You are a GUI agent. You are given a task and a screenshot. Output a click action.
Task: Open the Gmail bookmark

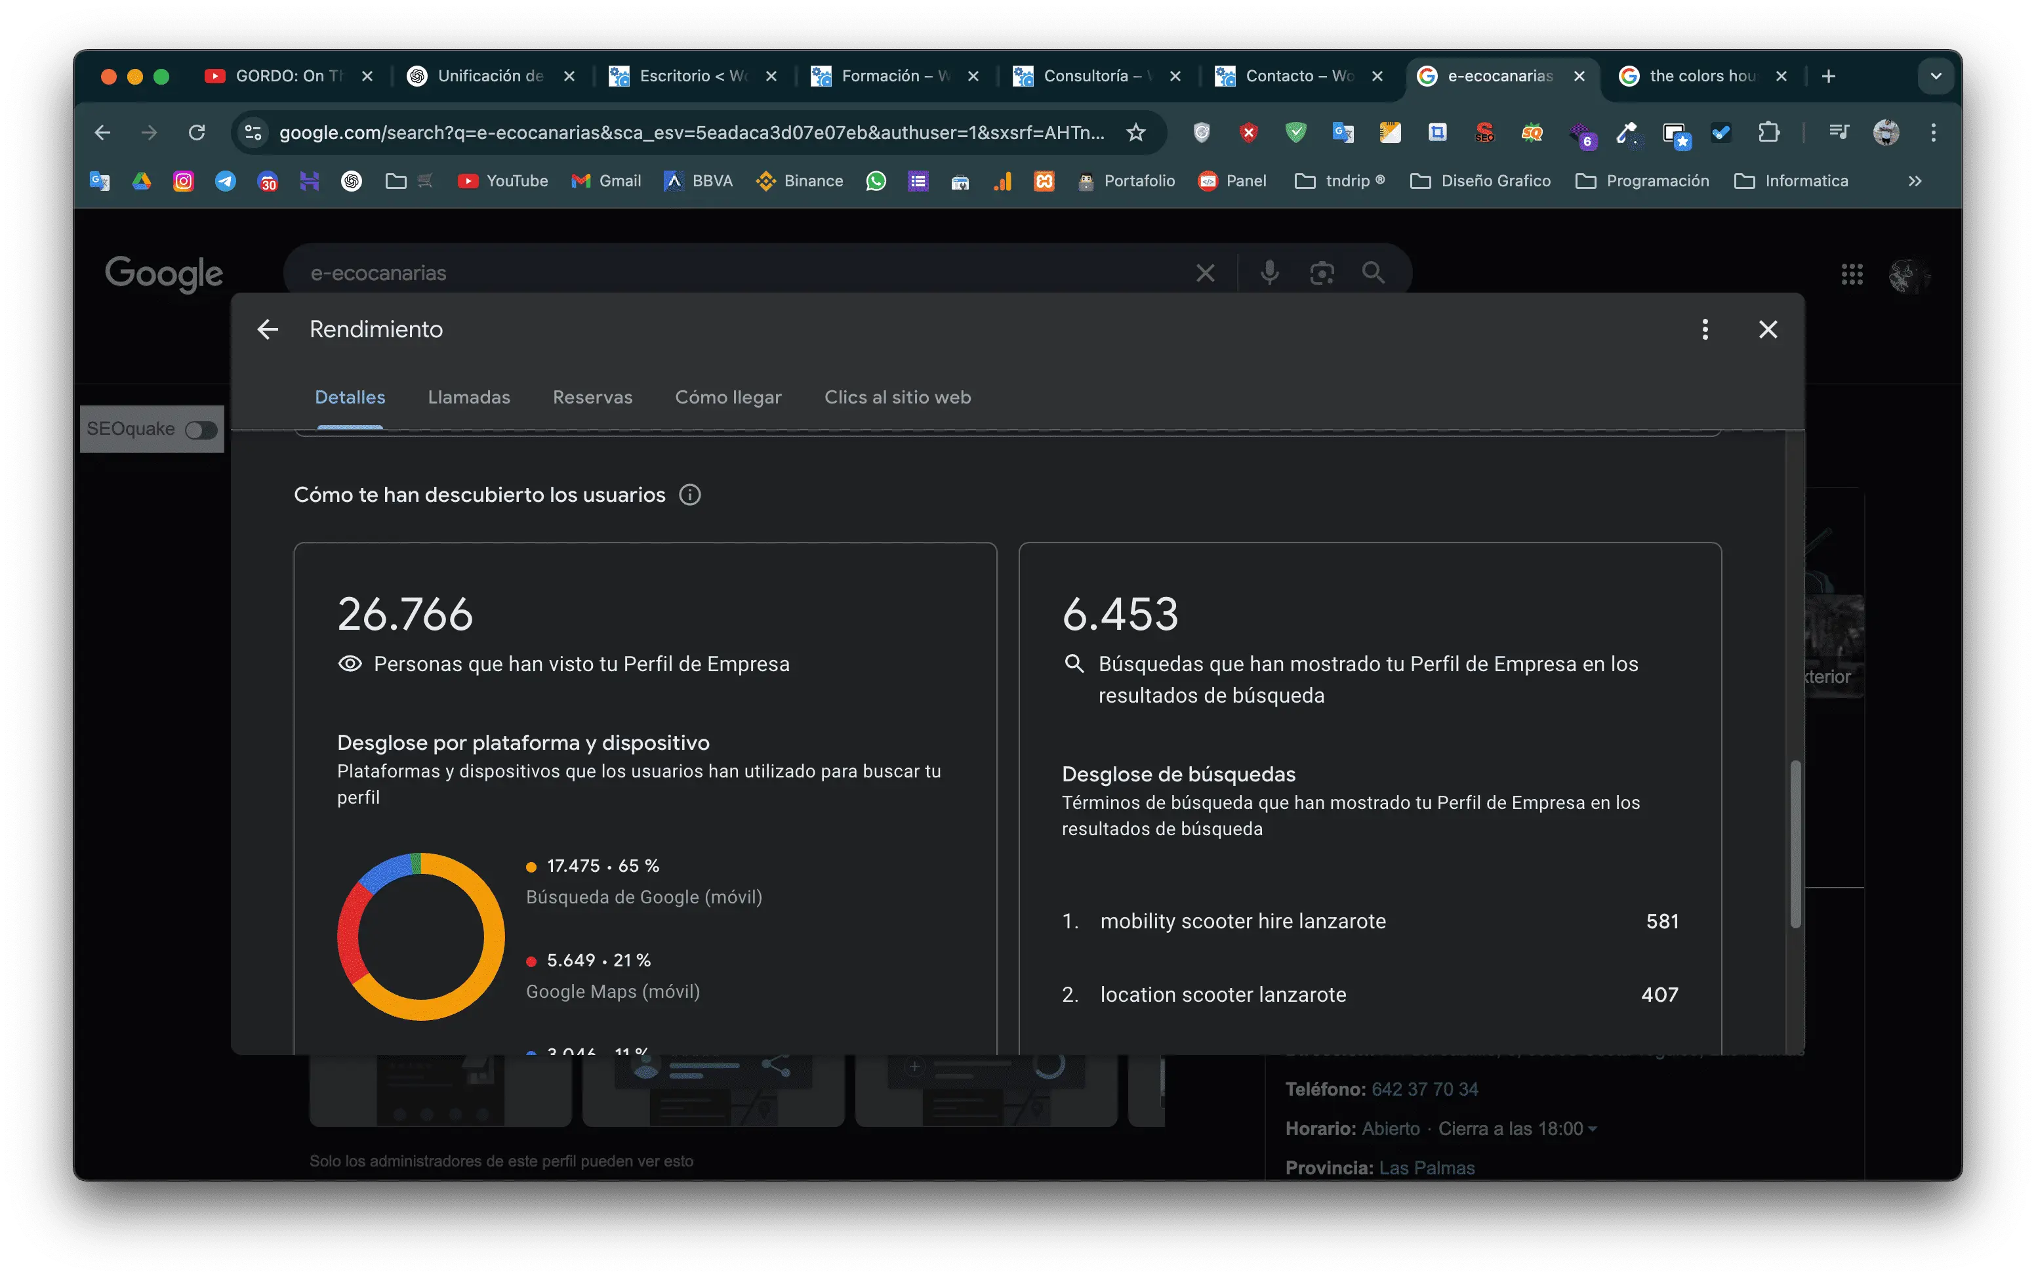point(607,181)
